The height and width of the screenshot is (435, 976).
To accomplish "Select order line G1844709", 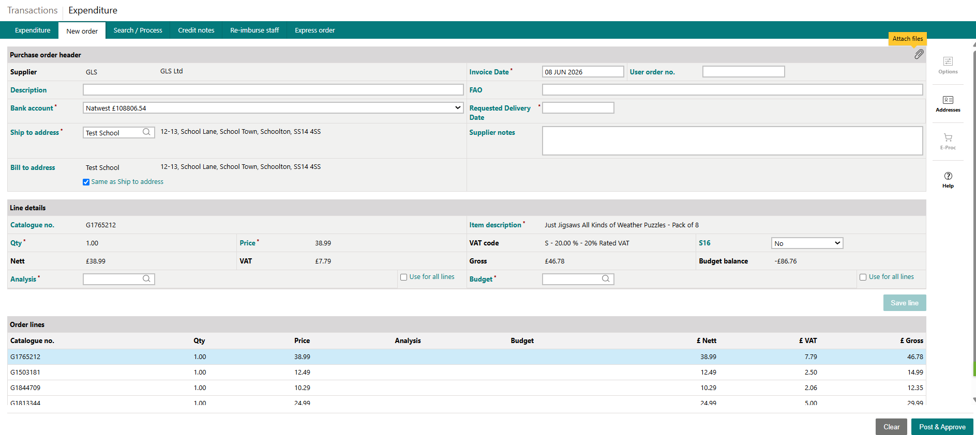I will [467, 388].
